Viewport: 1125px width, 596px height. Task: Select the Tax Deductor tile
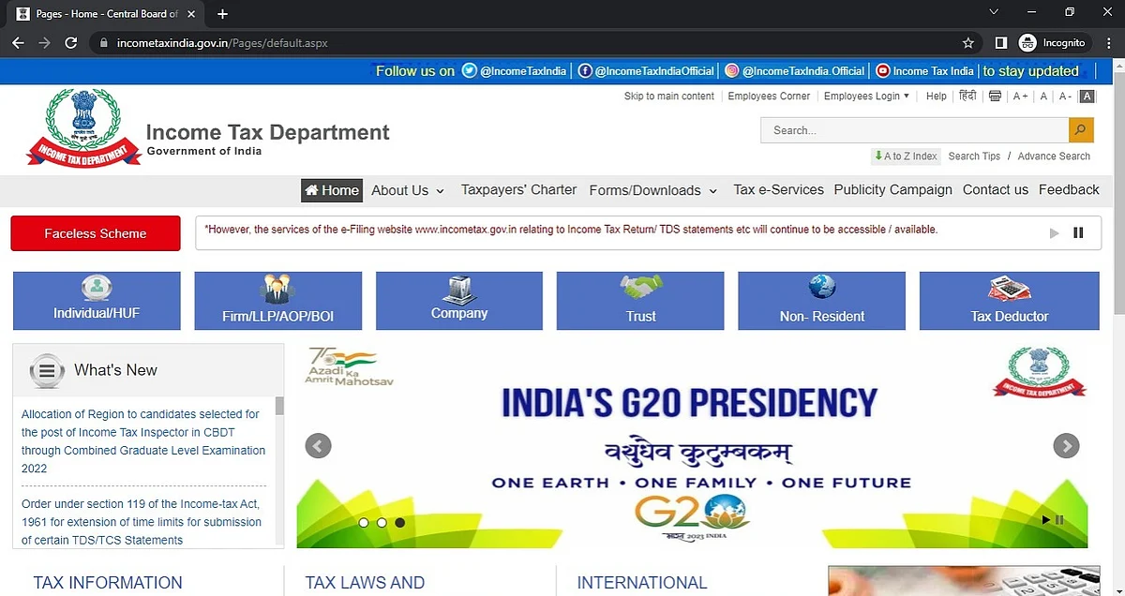coord(1010,301)
